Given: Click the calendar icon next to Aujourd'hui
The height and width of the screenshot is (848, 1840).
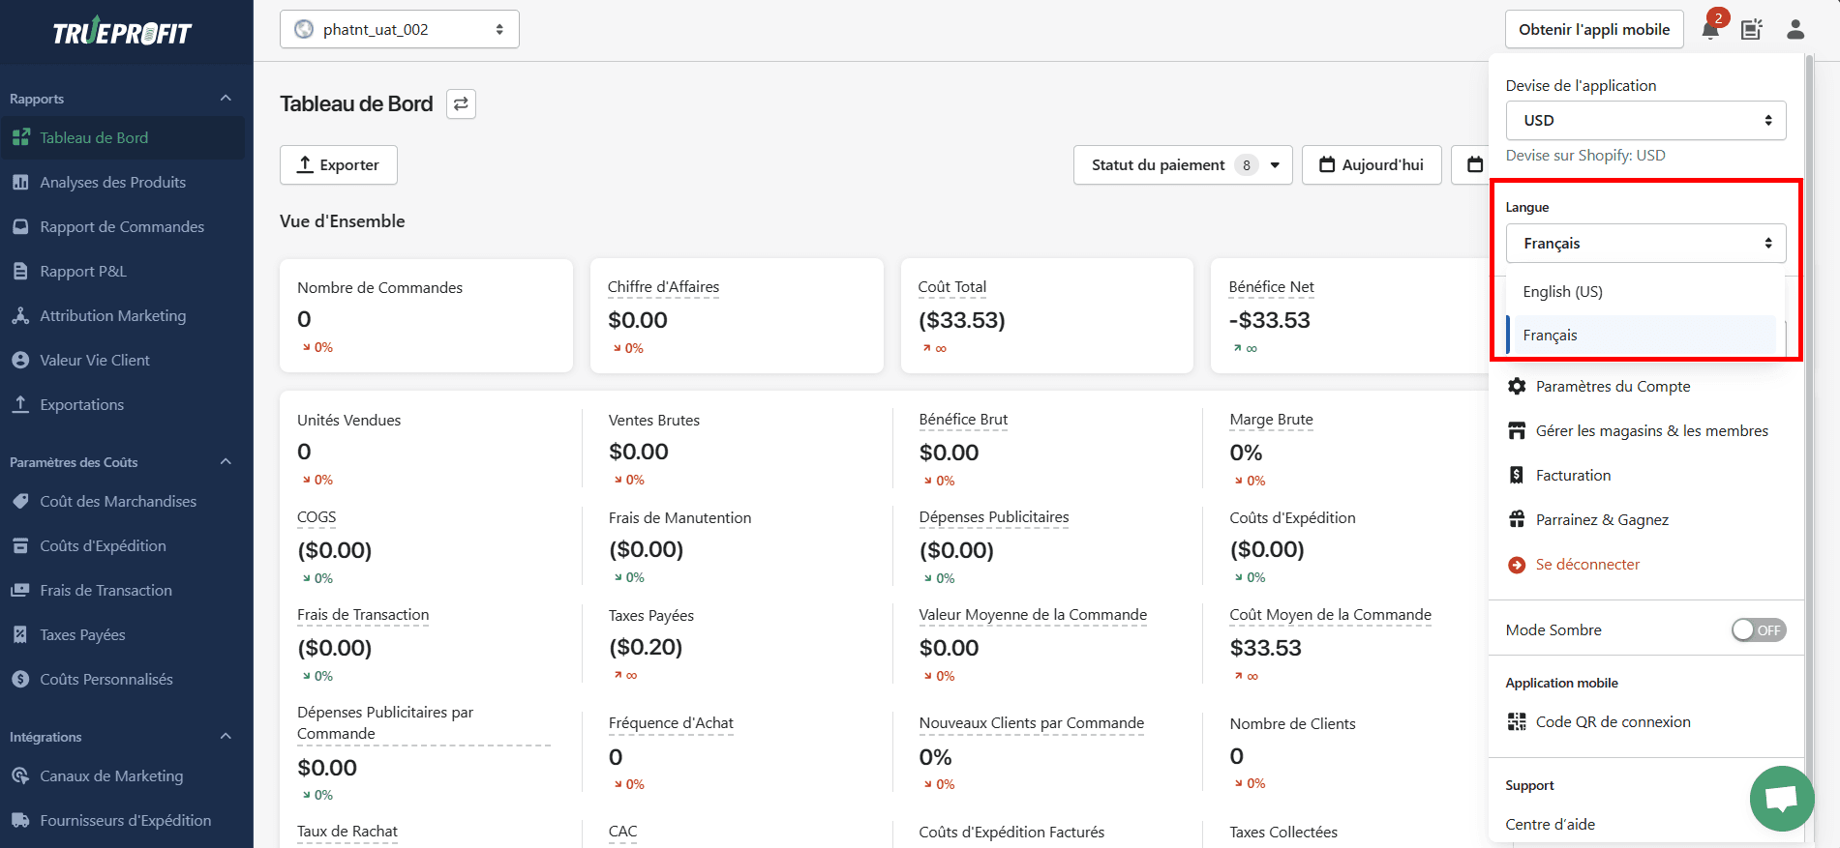Looking at the screenshot, I should click(1328, 164).
